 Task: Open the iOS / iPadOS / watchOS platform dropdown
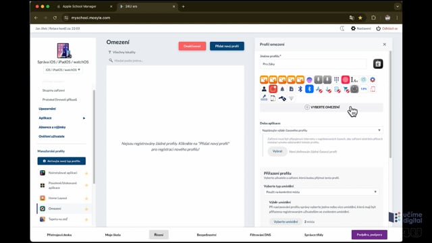(63, 70)
